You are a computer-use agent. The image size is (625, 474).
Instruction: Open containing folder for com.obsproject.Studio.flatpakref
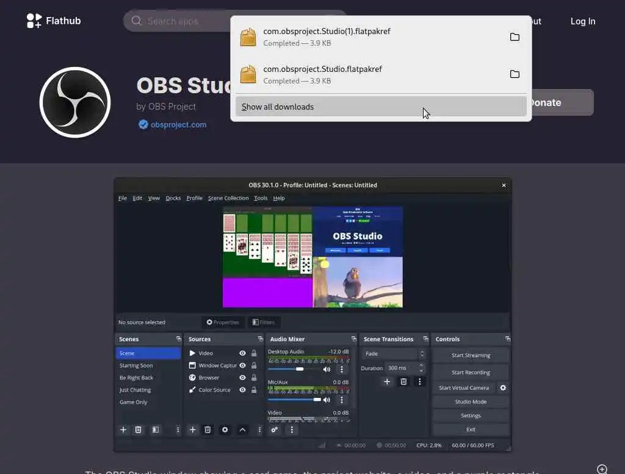point(515,74)
